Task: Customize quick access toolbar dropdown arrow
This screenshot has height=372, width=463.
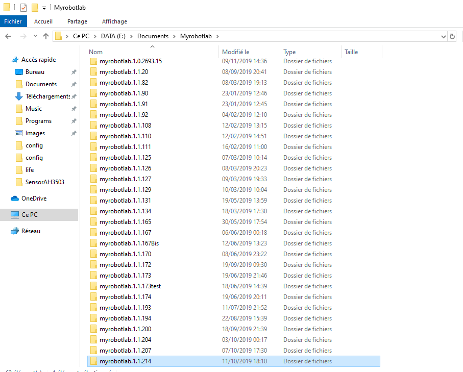Action: pyautogui.click(x=44, y=8)
